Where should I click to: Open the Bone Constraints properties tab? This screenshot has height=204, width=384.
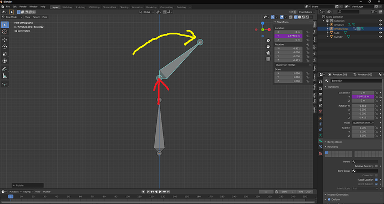pos(321,147)
